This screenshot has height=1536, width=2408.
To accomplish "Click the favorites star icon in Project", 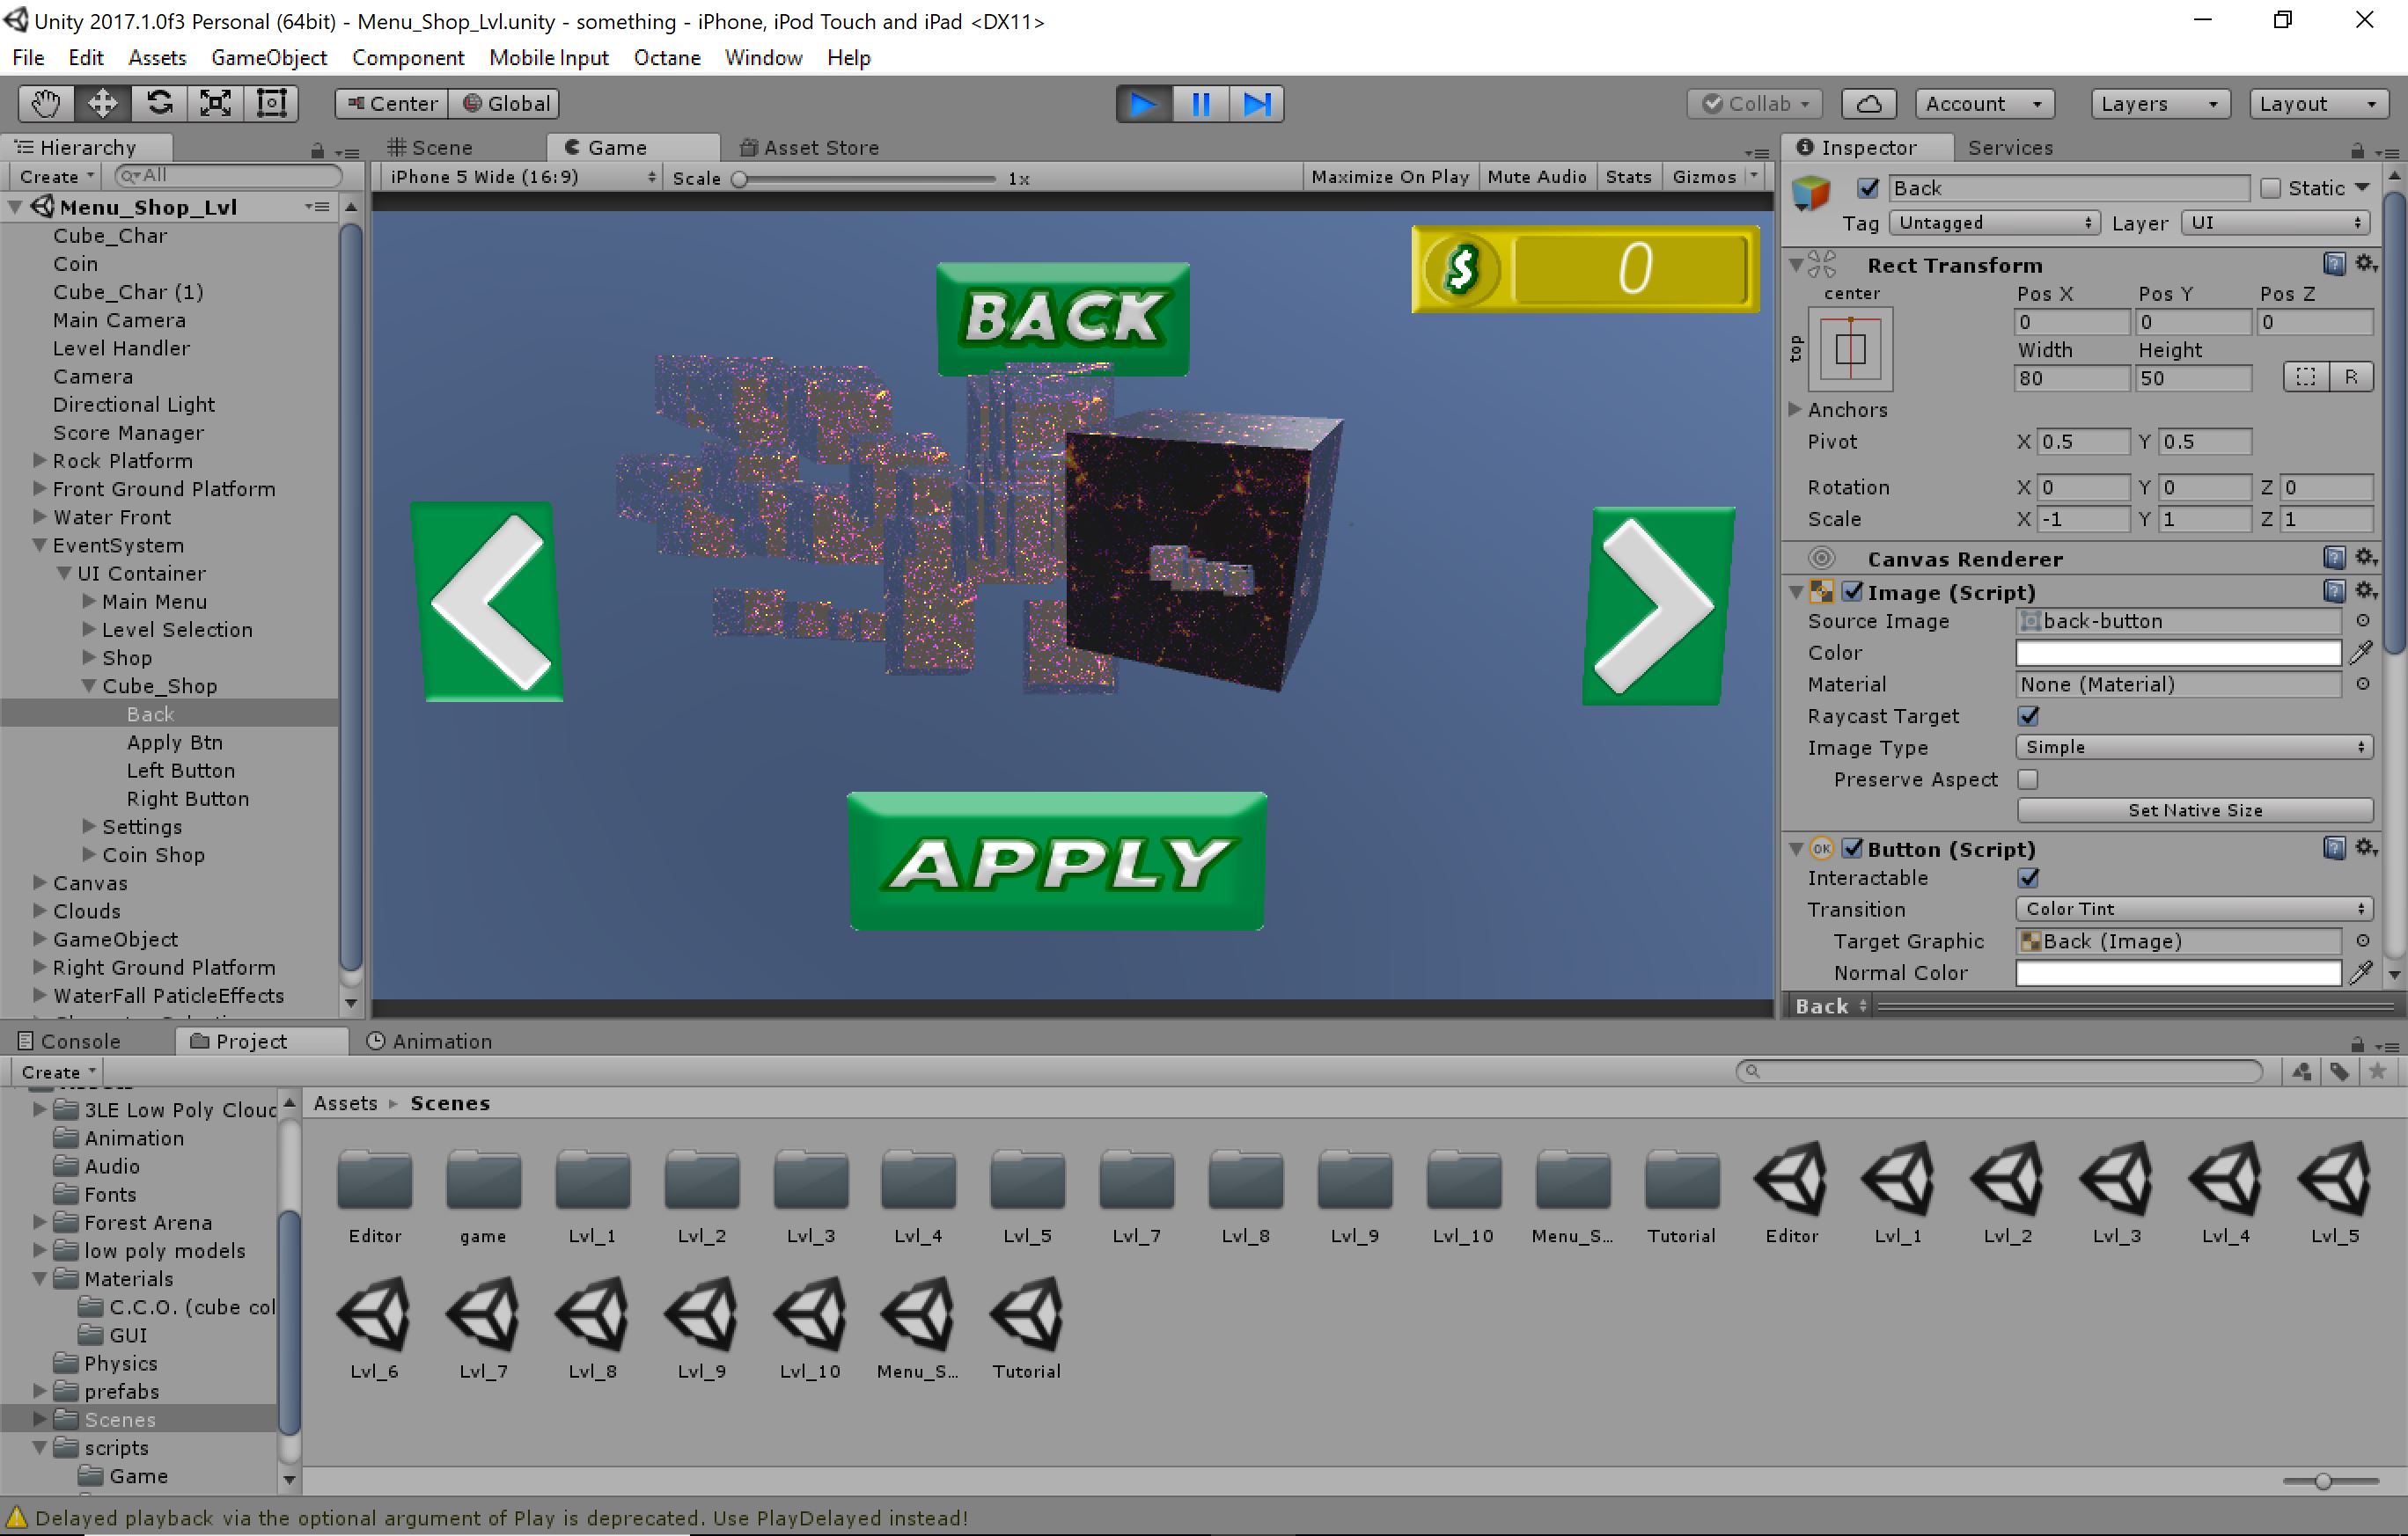I will click(x=2378, y=1072).
